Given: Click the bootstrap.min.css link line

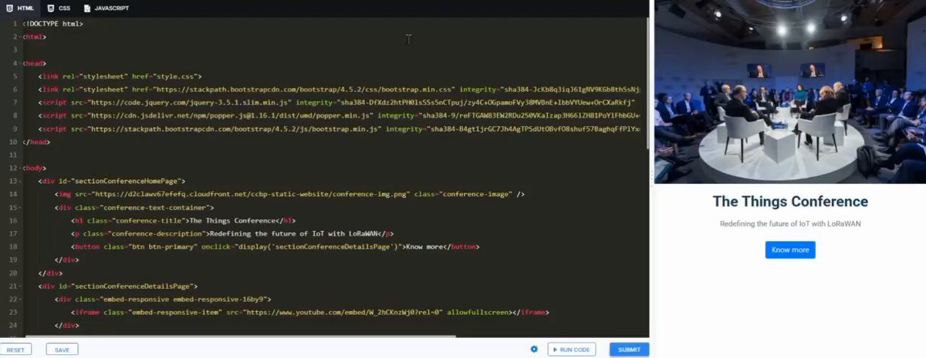Looking at the screenshot, I should 340,89.
